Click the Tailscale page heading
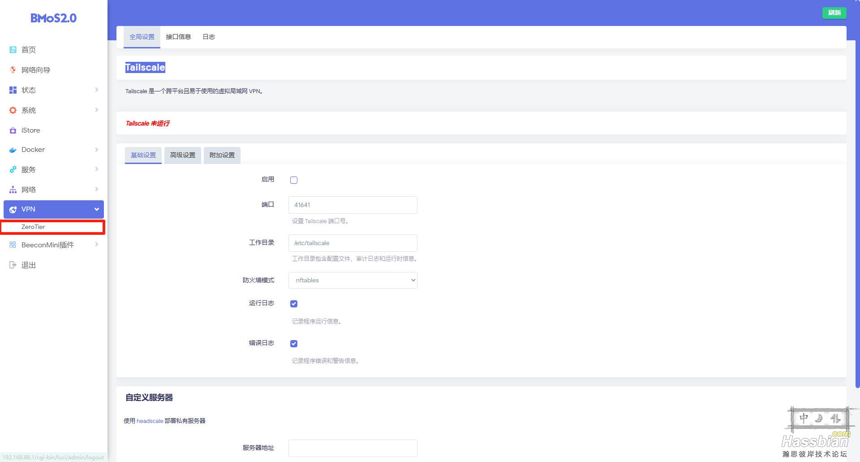Screen dimensions: 860x462 point(145,68)
